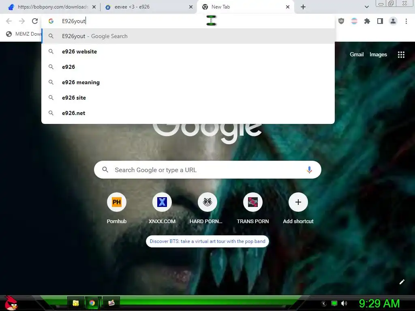Open the Pornhub shortcut tile
The width and height of the screenshot is (415, 311).
pyautogui.click(x=117, y=209)
